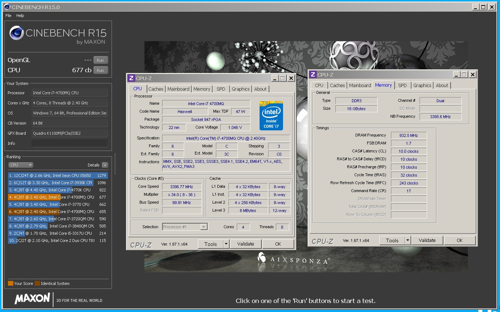This screenshot has width=500, height=312.
Task: Select ranking row 4 i7-4700MQ score 677
Action: point(58,197)
